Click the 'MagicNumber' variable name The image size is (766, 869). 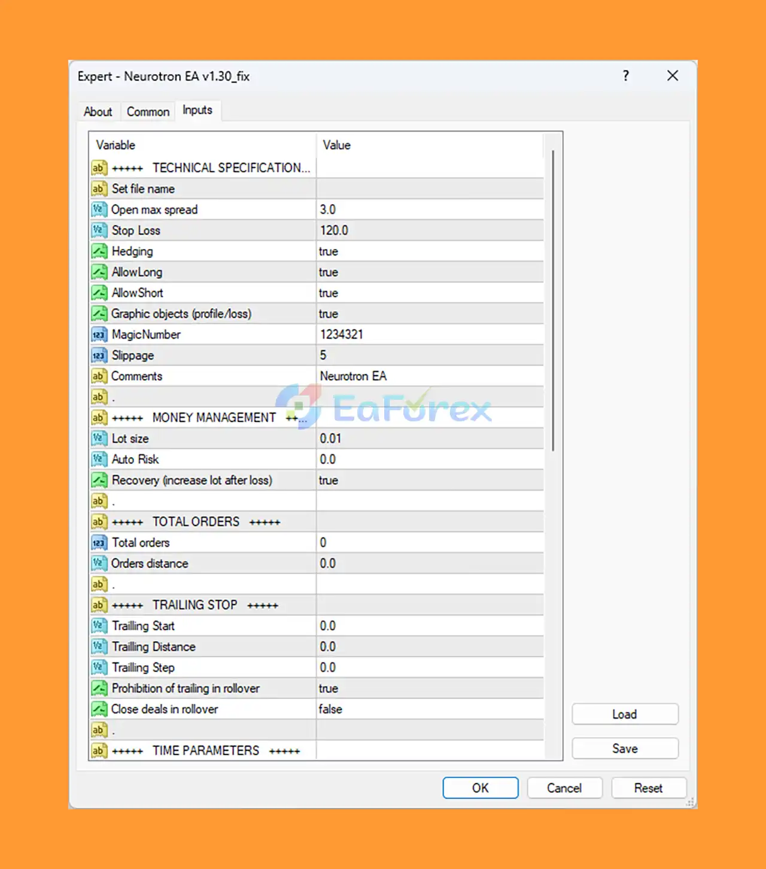(146, 335)
